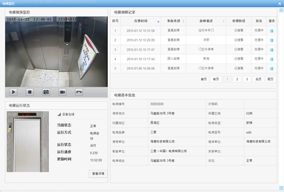This screenshot has width=284, height=192.
Task: Click the 电梯基本信息 panel title
Action: tap(125, 95)
